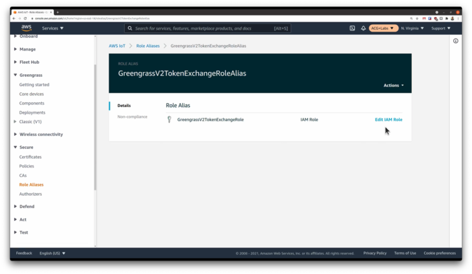Focus the AWS services search field
Viewport: 472px width, 274px height.
click(208, 28)
